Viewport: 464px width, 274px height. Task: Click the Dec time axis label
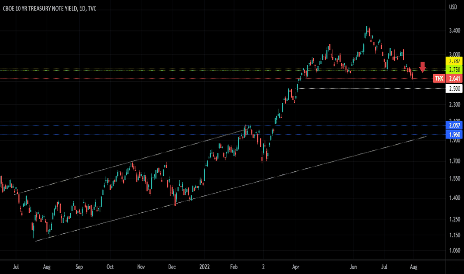tap(172, 267)
